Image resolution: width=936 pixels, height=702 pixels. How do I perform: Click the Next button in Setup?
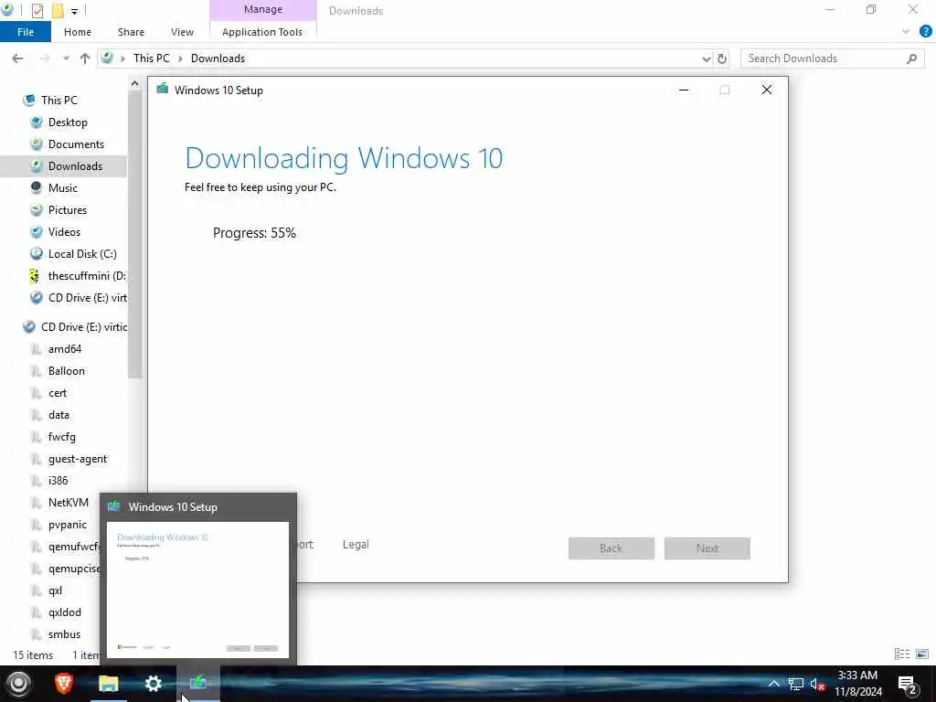point(707,548)
